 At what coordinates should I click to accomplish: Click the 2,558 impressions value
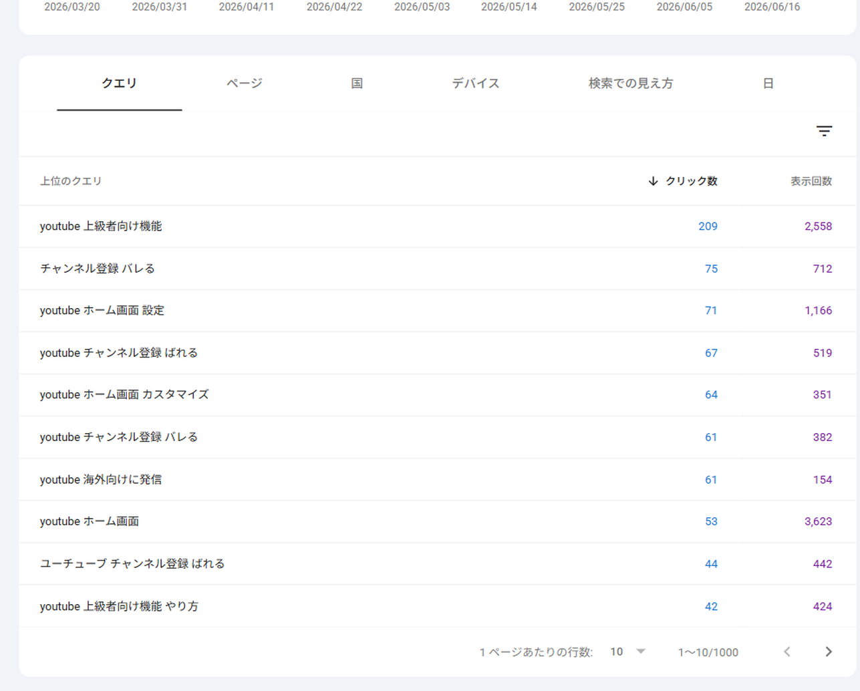pyautogui.click(x=818, y=227)
